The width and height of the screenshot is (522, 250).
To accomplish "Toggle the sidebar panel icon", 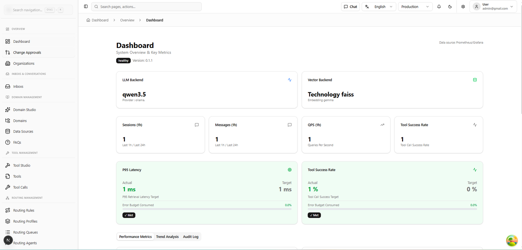I will (86, 7).
